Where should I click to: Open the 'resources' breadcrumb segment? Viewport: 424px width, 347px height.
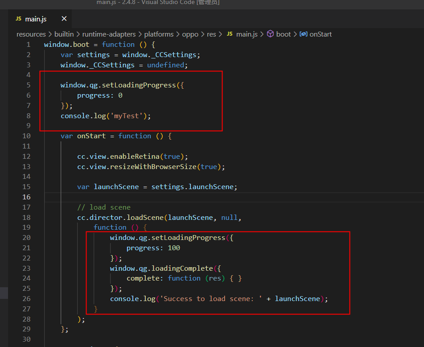point(31,34)
